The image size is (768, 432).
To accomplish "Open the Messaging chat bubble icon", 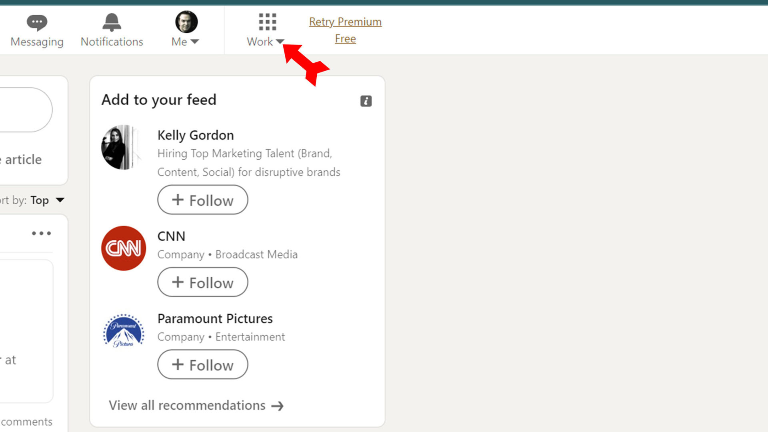I will click(x=37, y=22).
